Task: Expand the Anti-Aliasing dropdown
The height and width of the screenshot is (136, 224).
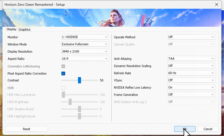Action: 191,59
